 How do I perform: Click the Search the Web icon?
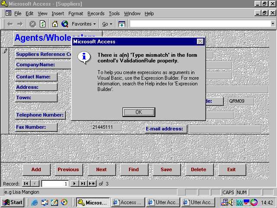(x=64, y=24)
